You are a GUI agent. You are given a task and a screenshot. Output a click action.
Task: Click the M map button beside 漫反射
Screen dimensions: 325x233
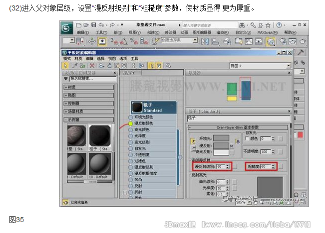pos(232,146)
